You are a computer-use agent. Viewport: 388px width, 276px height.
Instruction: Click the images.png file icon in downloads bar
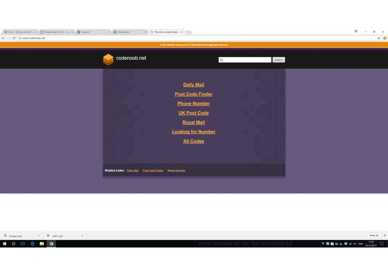pyautogui.click(x=5, y=236)
